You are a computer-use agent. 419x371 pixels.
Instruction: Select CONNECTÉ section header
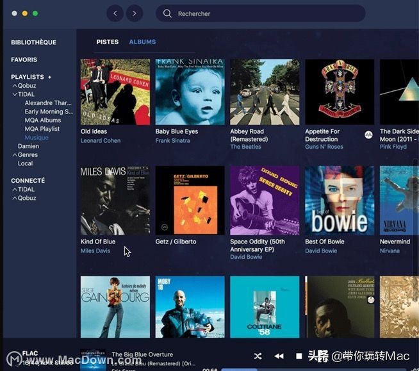click(x=28, y=181)
